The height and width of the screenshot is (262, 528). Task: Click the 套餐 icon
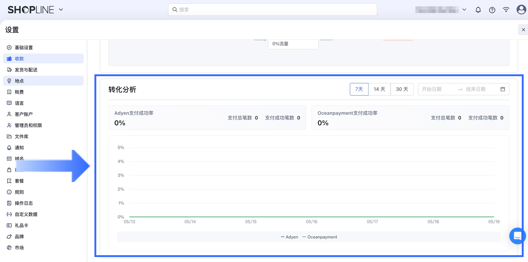[x=9, y=181]
